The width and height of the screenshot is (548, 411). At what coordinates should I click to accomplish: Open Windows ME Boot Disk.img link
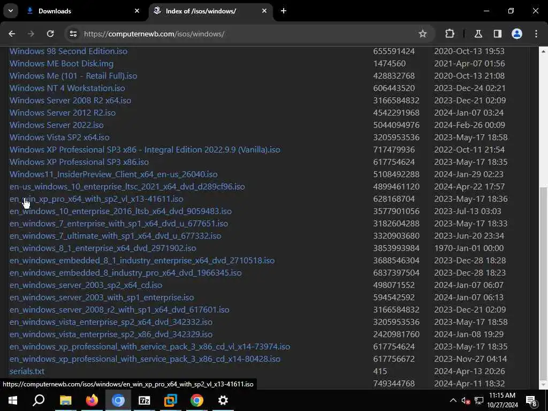click(62, 64)
